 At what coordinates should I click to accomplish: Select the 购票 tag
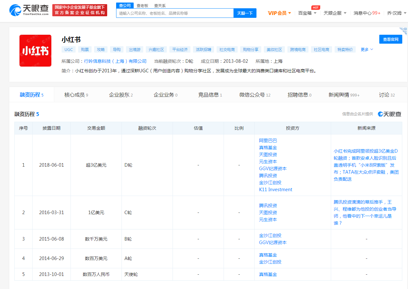click(x=85, y=49)
